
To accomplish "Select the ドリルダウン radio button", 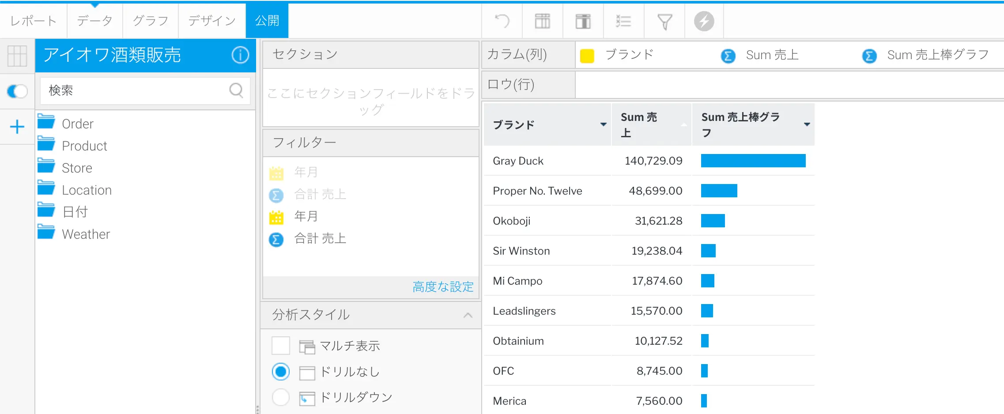I will point(281,397).
